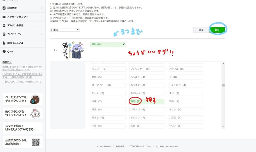
Task: Select the バテる (4) tag
Action: click(186, 118)
